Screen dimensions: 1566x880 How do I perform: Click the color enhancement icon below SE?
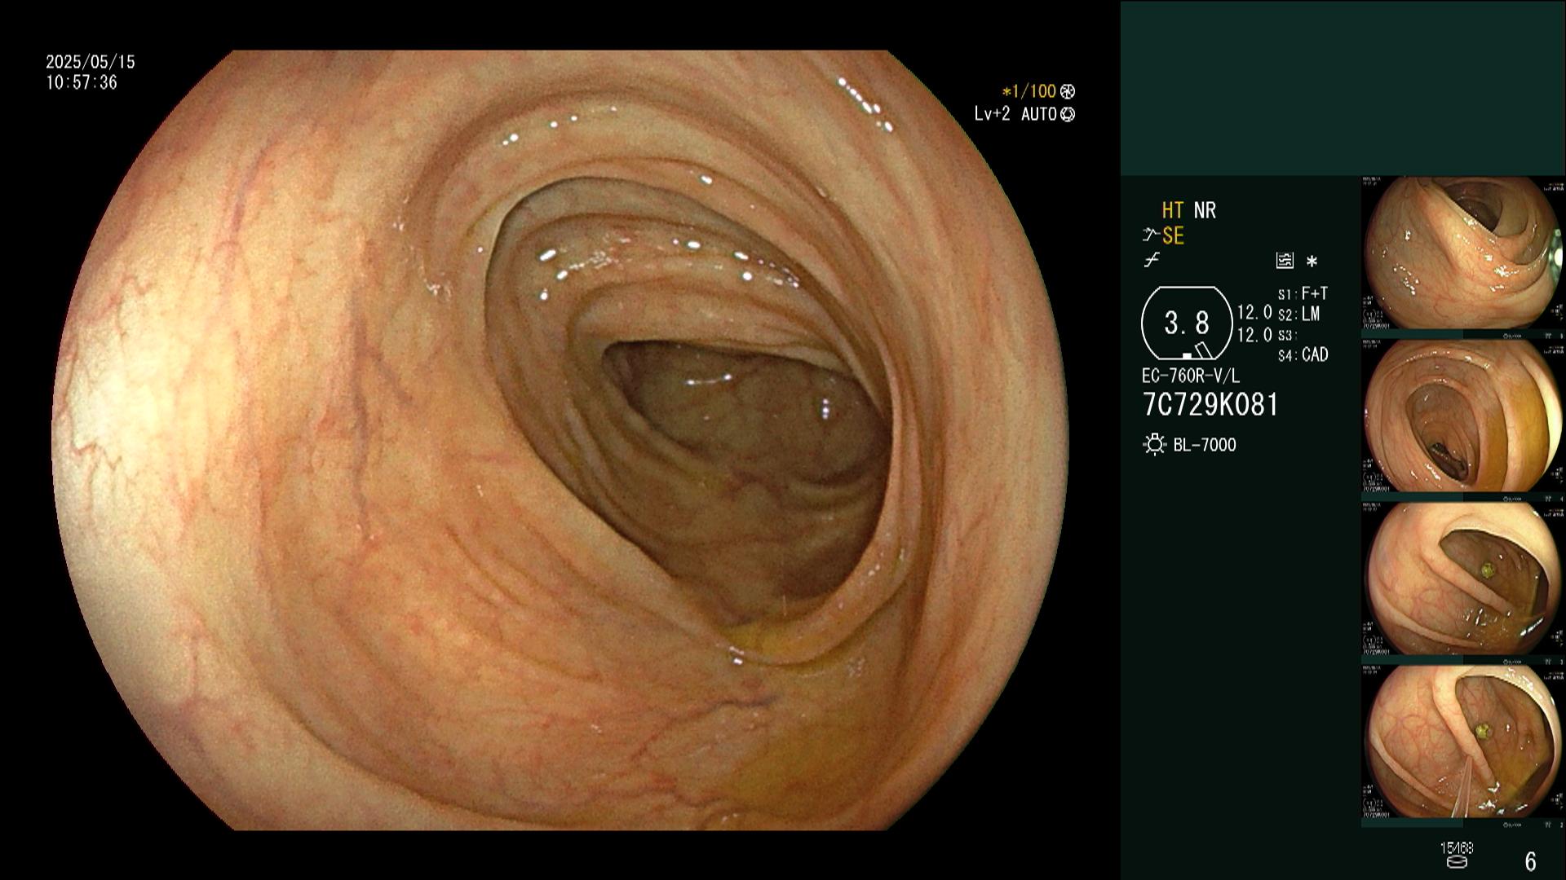[1152, 261]
